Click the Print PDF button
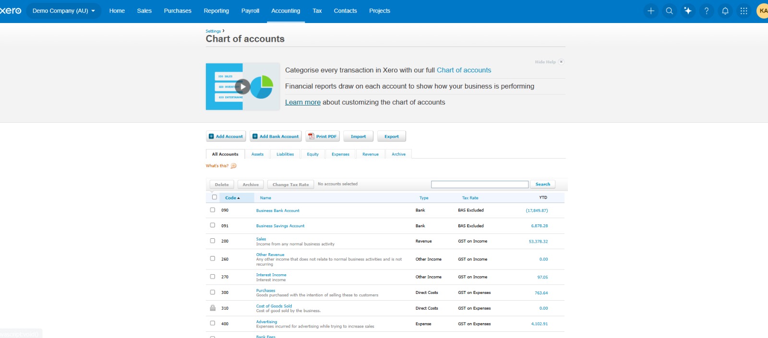The width and height of the screenshot is (768, 338). [x=323, y=136]
